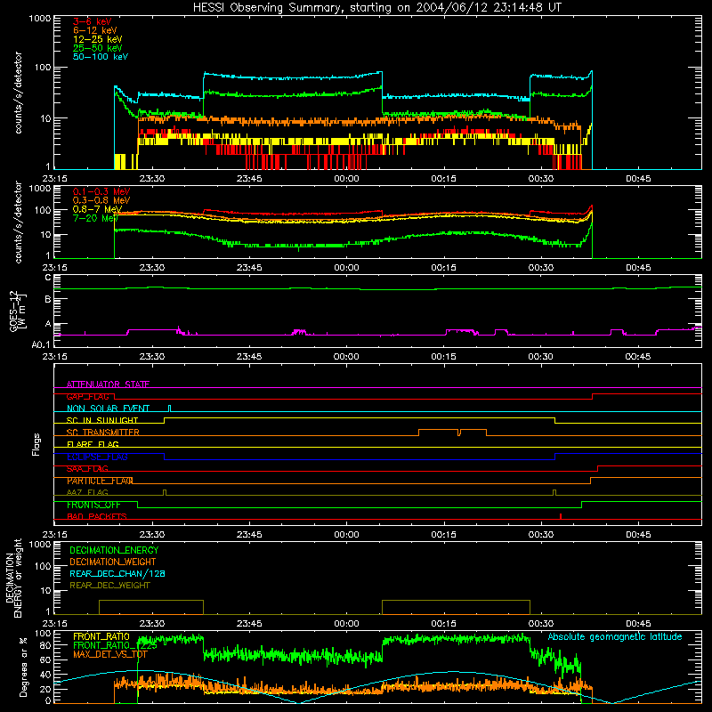
Task: Select the SC_TRANSMITTER flag label
Action: (103, 432)
